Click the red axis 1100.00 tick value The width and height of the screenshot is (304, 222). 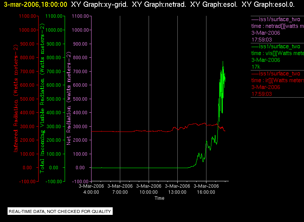(27, 16)
